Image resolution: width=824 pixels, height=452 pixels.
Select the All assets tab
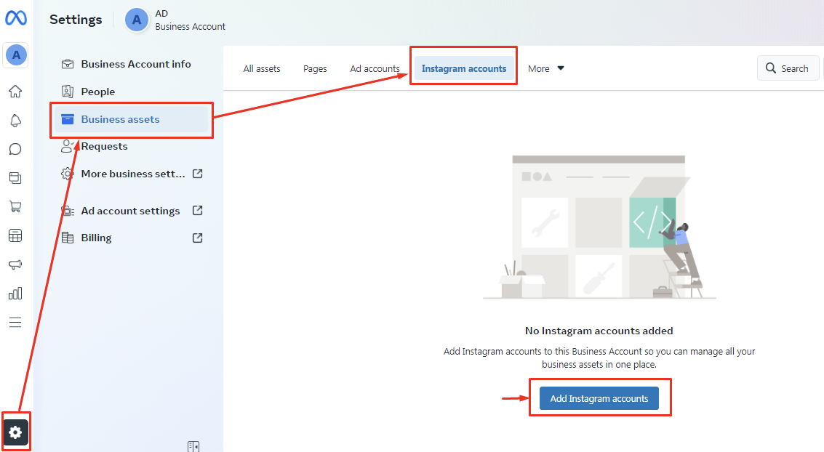point(262,68)
